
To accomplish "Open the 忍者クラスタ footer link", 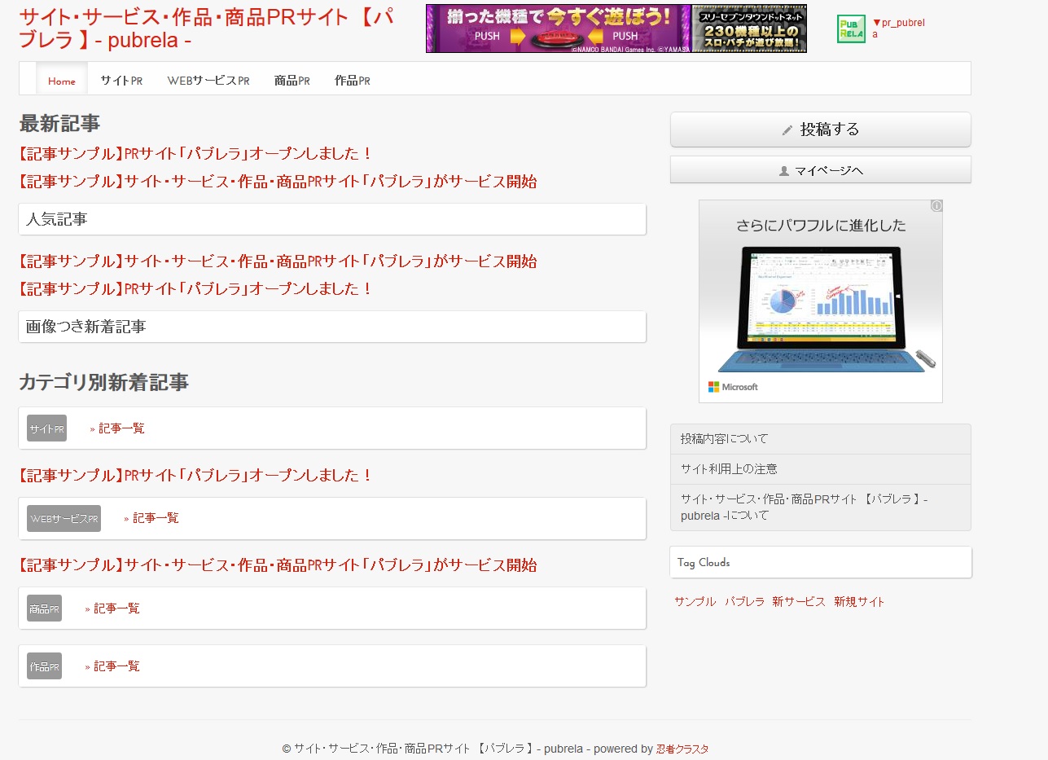I will (682, 749).
